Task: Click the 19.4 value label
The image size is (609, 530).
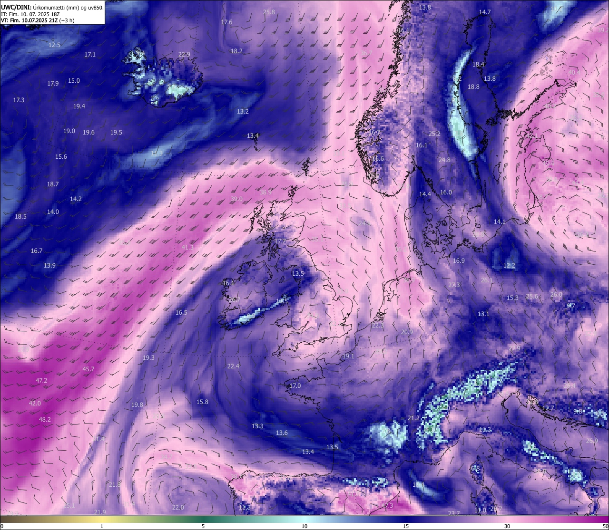Action: [x=79, y=106]
